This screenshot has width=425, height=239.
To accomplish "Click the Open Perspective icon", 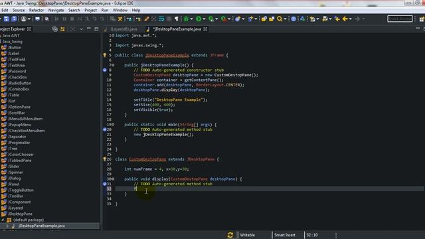I will (422, 19).
